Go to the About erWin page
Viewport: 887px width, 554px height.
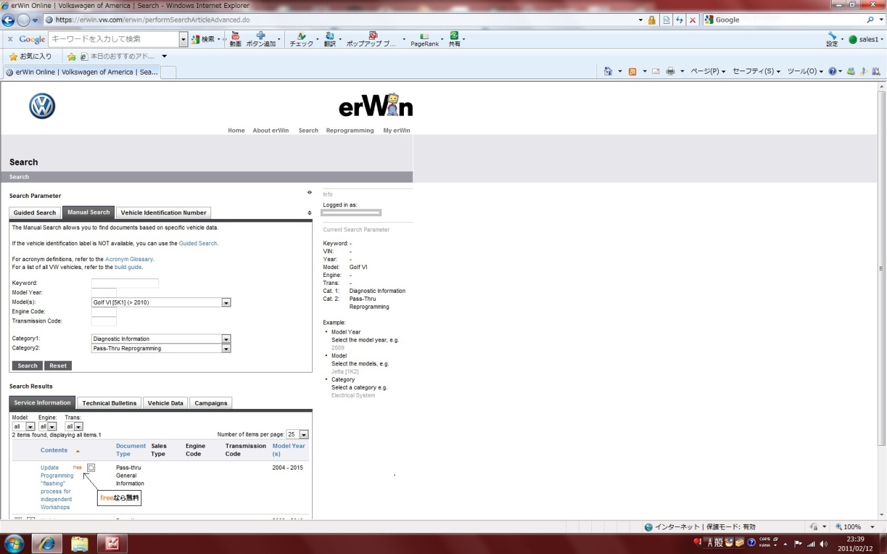tap(271, 131)
